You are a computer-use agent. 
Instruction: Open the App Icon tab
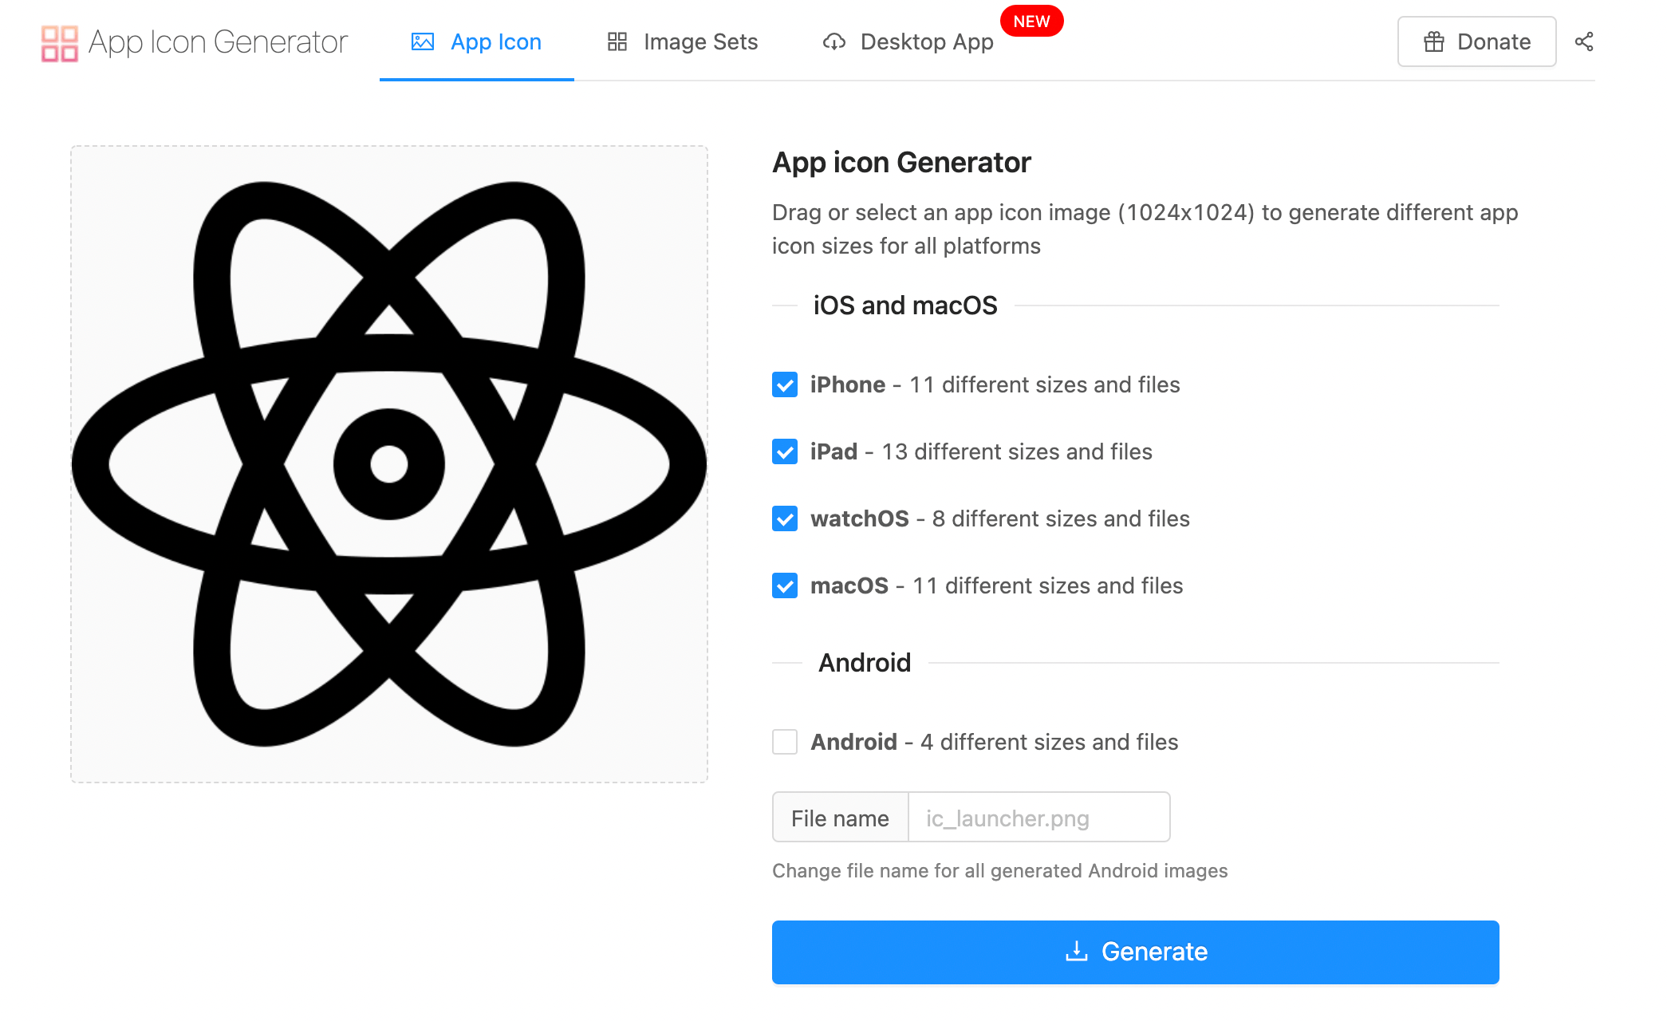(476, 41)
